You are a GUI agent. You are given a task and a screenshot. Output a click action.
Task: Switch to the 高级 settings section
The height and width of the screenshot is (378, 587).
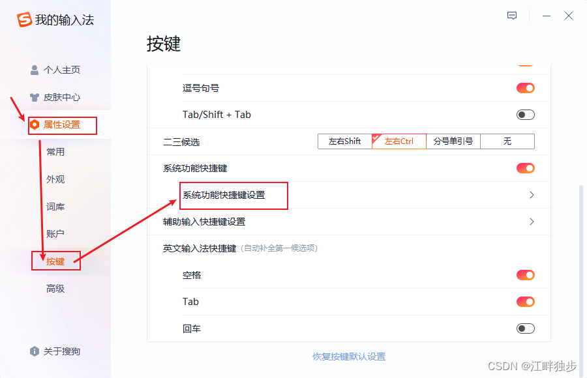click(x=55, y=288)
